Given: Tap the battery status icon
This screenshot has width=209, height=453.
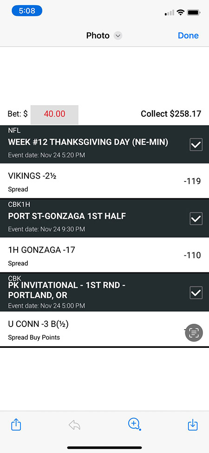Looking at the screenshot, I should pyautogui.click(x=194, y=13).
